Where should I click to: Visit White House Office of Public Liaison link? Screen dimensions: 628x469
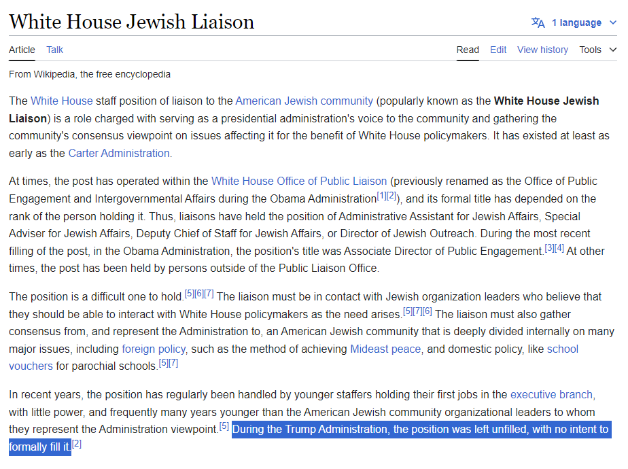(x=299, y=181)
